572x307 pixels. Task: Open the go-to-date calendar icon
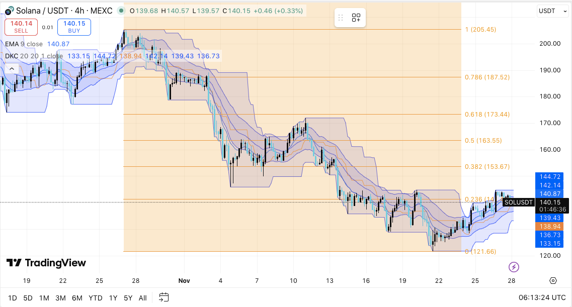[164, 297]
